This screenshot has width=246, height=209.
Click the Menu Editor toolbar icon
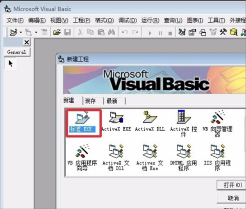pos(44,32)
